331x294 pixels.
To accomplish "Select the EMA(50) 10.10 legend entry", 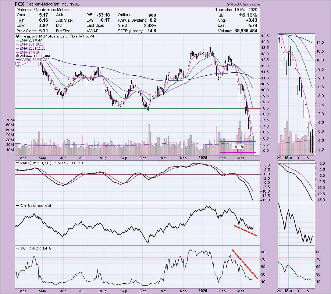I will [30, 44].
